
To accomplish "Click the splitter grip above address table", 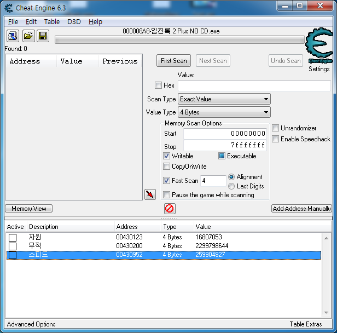I will click(x=168, y=219).
